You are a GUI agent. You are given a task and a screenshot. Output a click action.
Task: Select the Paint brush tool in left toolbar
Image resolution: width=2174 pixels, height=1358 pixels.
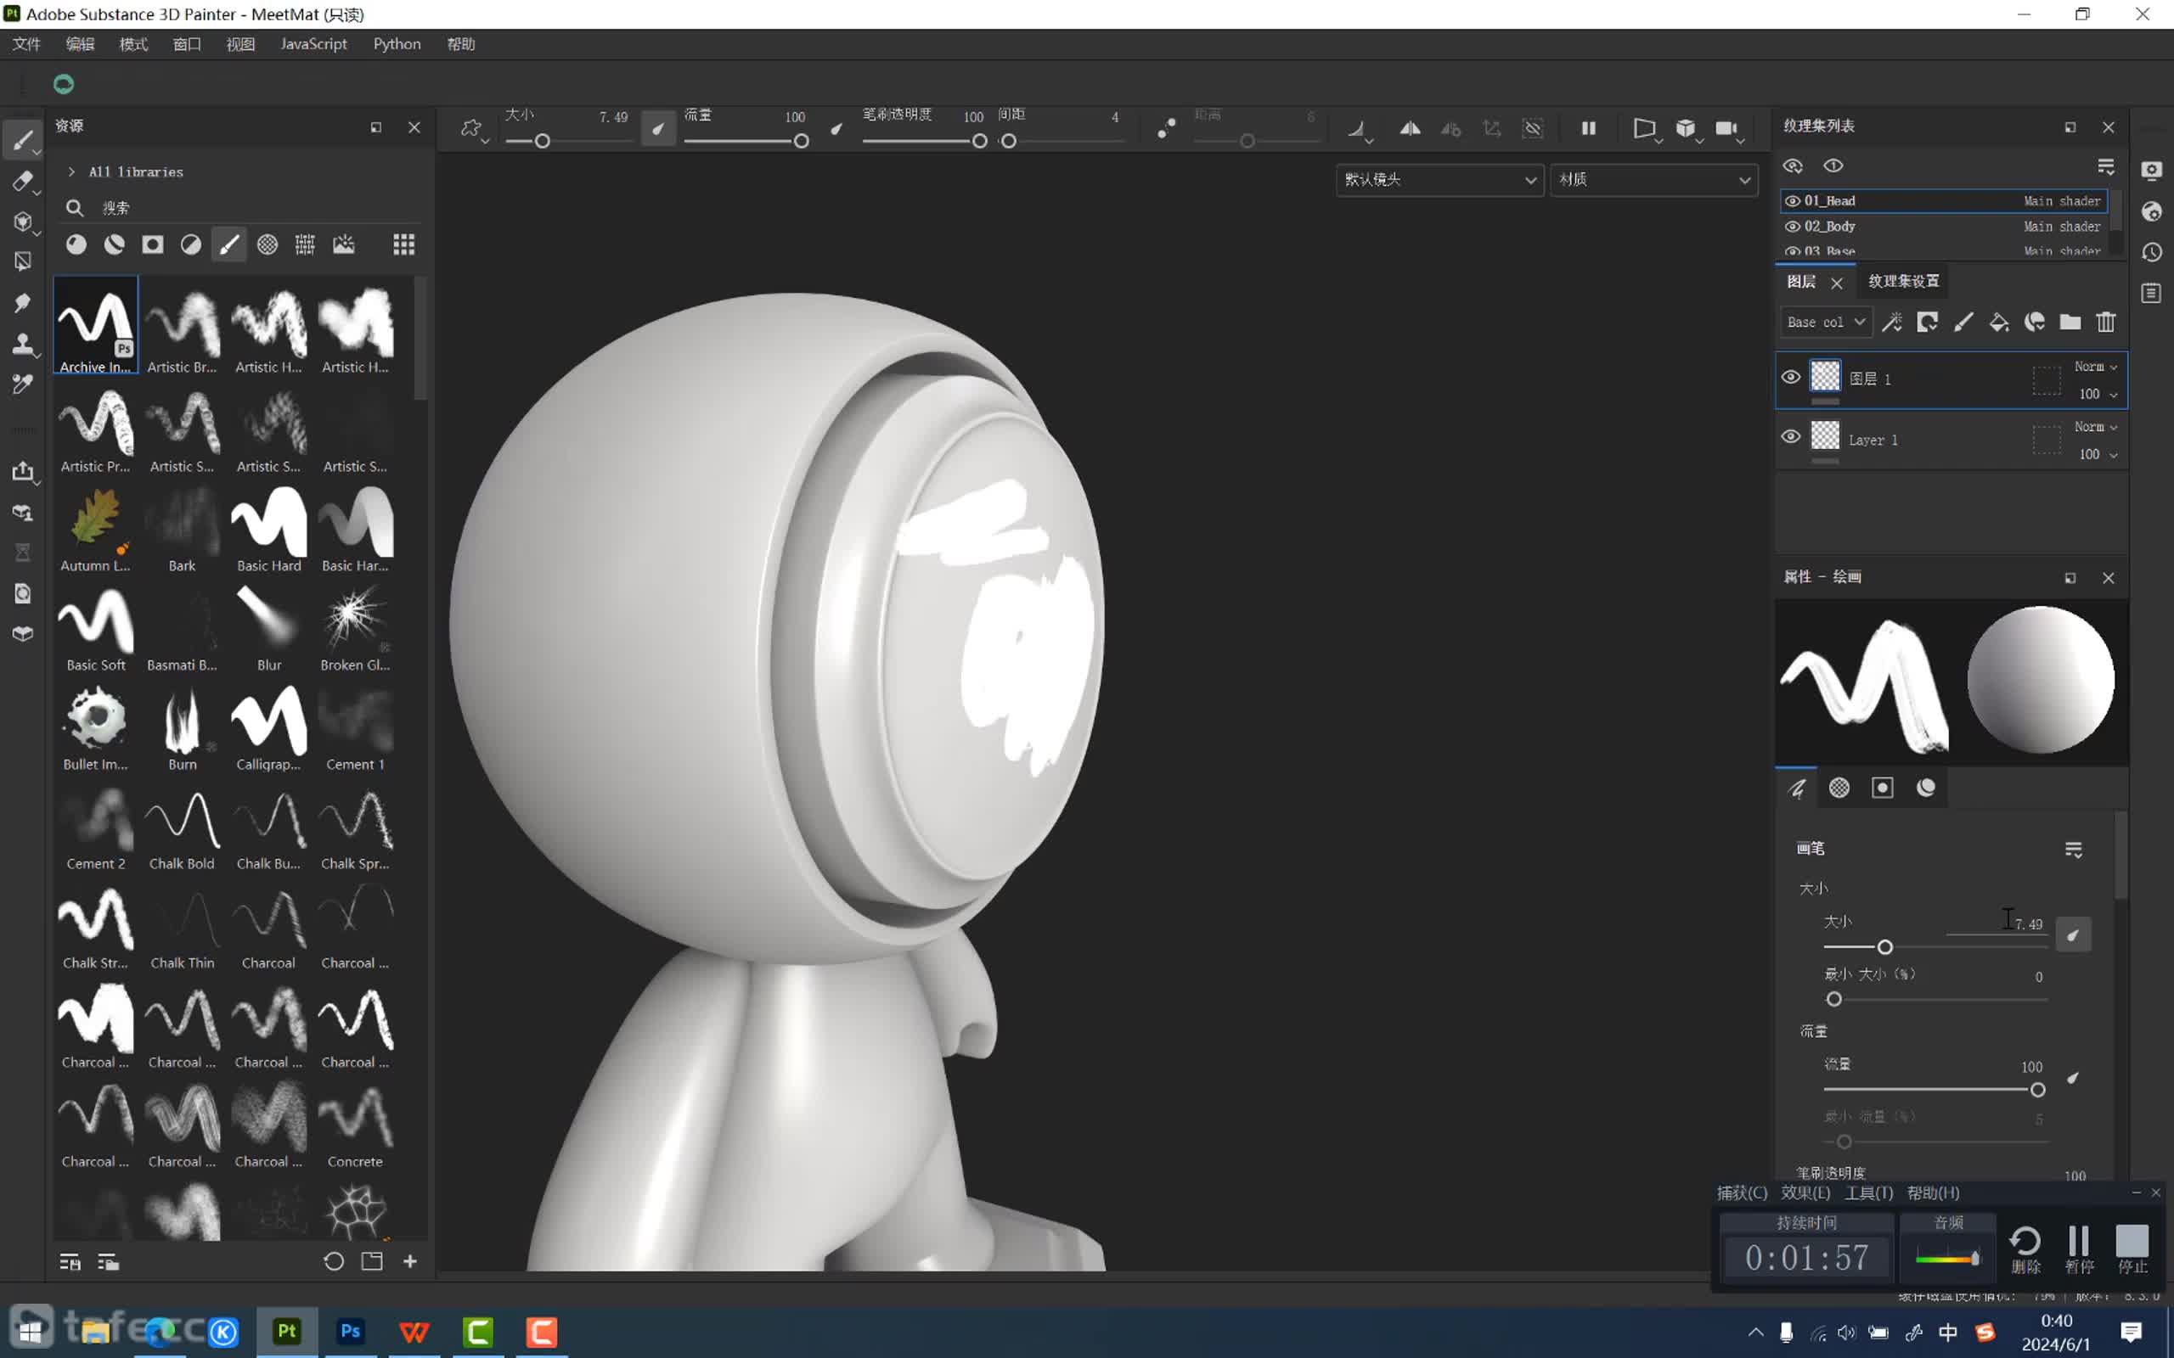[22, 139]
